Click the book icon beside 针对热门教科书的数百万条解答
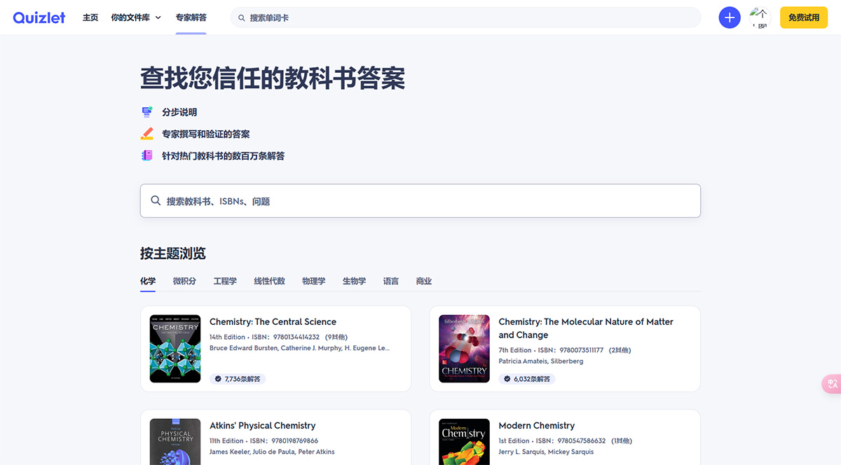The image size is (841, 465). click(147, 155)
